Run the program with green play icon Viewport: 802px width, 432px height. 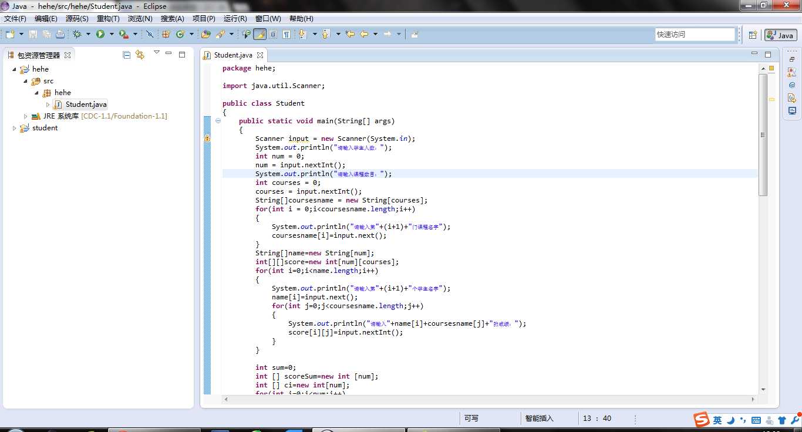click(x=100, y=35)
